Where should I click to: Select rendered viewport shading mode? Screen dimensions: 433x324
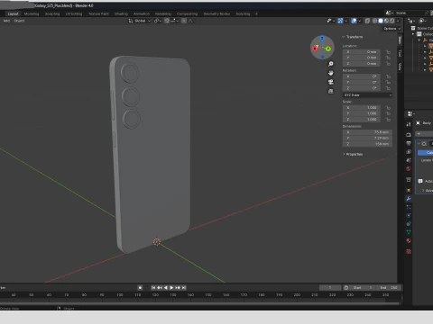pyautogui.click(x=392, y=21)
